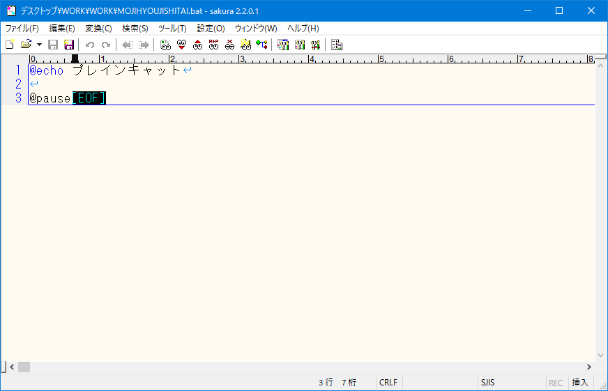Click the 3 行 7 桁 position indicator
This screenshot has height=391, width=608.
337,383
